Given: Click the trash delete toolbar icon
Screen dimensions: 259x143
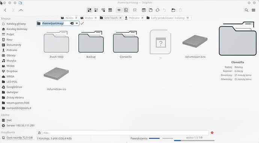Looking at the screenshot, I should (180, 10).
